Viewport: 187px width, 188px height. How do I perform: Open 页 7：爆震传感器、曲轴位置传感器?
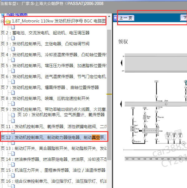pos(50,87)
